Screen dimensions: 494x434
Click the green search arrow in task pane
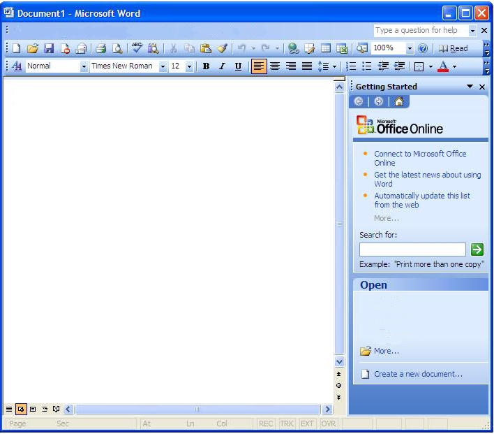(x=477, y=249)
